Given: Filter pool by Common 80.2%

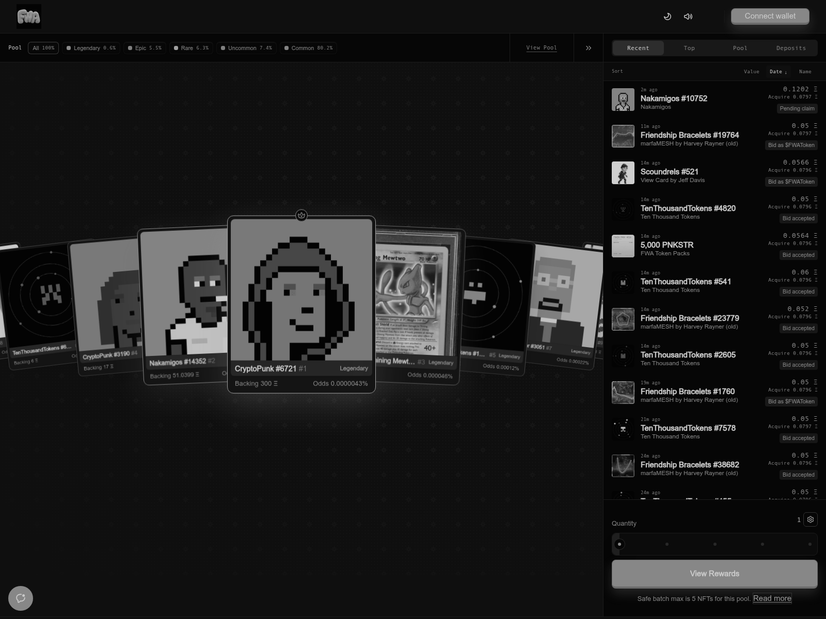Looking at the screenshot, I should [308, 48].
